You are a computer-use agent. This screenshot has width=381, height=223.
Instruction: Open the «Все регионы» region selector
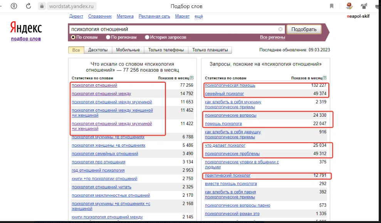pyautogui.click(x=272, y=37)
